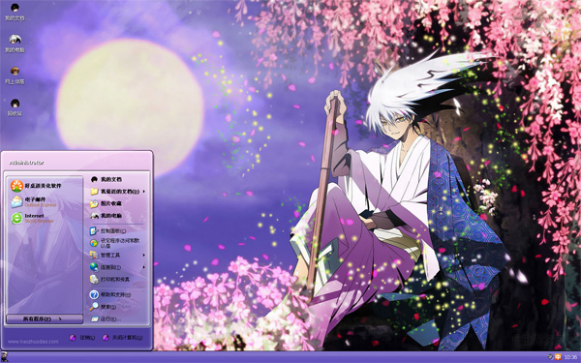Click Administrator user name header
This screenshot has width=581, height=363.
point(27,163)
